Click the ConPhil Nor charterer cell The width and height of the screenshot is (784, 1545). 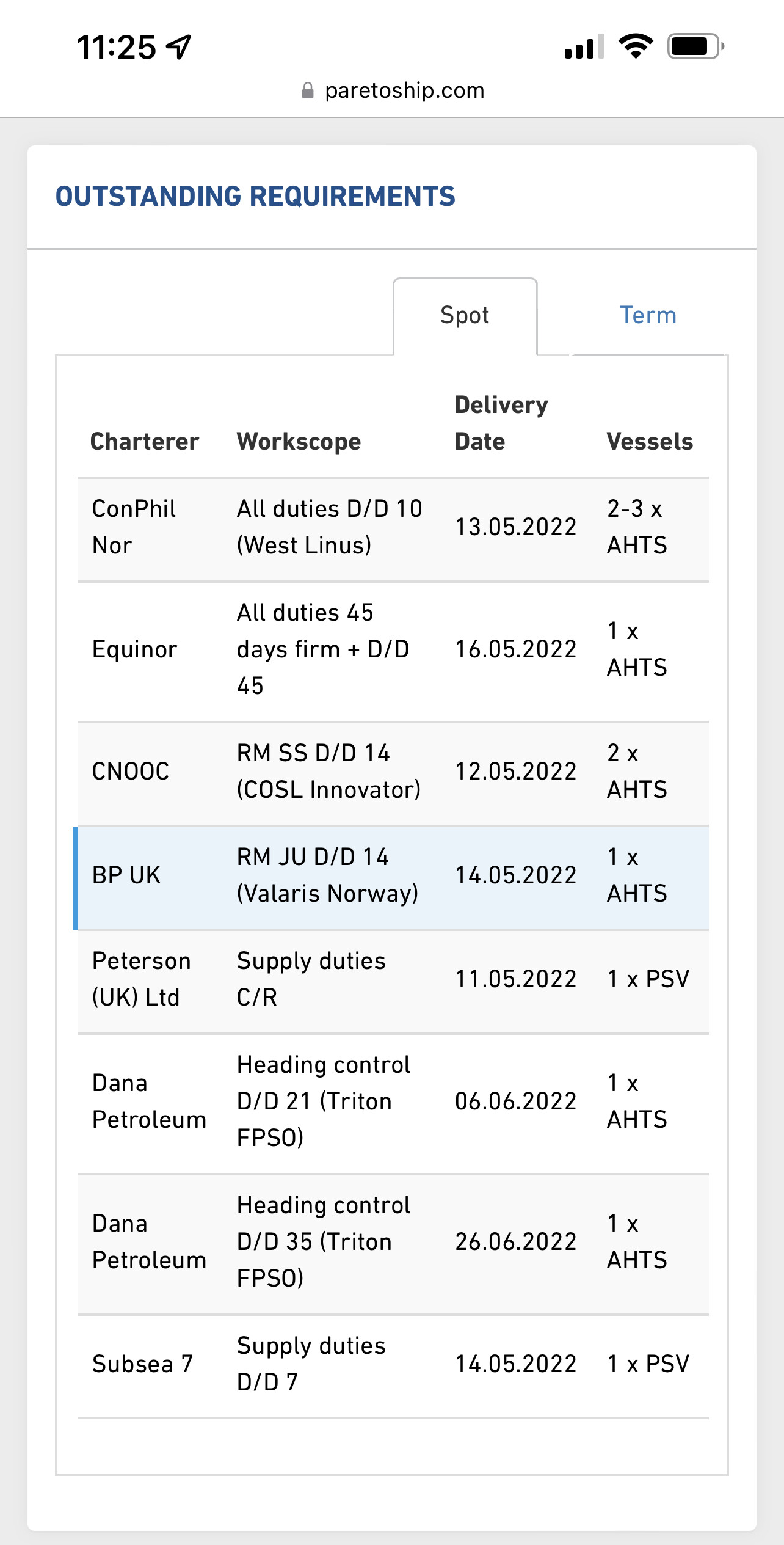click(134, 527)
